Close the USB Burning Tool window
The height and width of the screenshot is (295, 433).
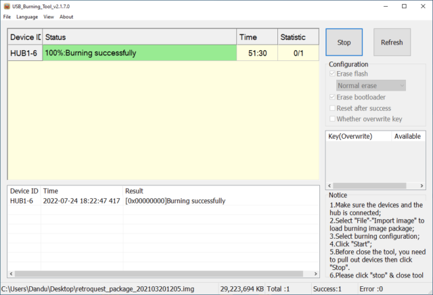tap(423, 6)
